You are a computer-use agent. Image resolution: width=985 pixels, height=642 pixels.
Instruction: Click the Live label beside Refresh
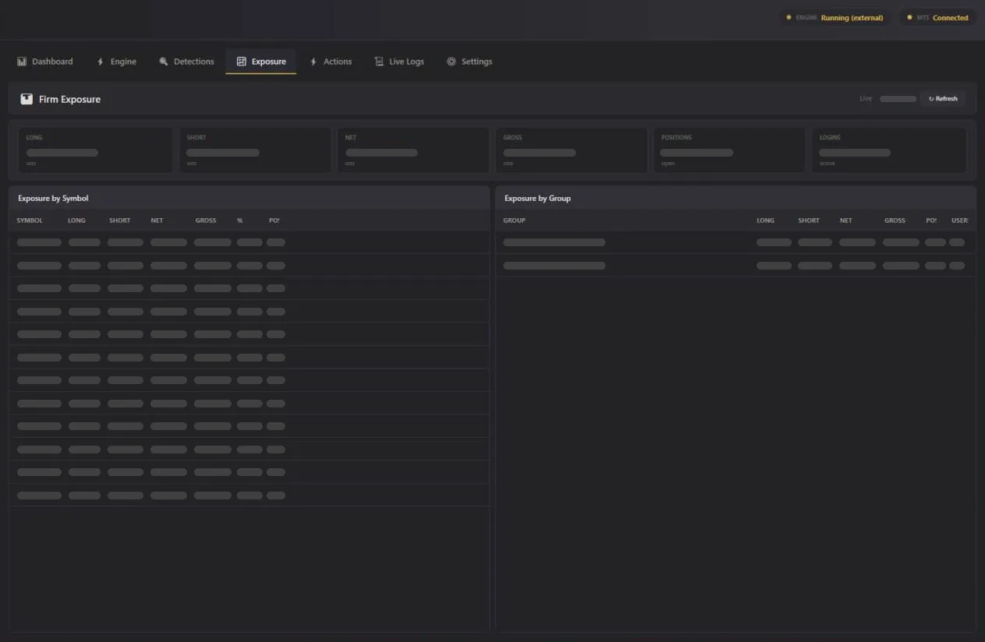866,99
